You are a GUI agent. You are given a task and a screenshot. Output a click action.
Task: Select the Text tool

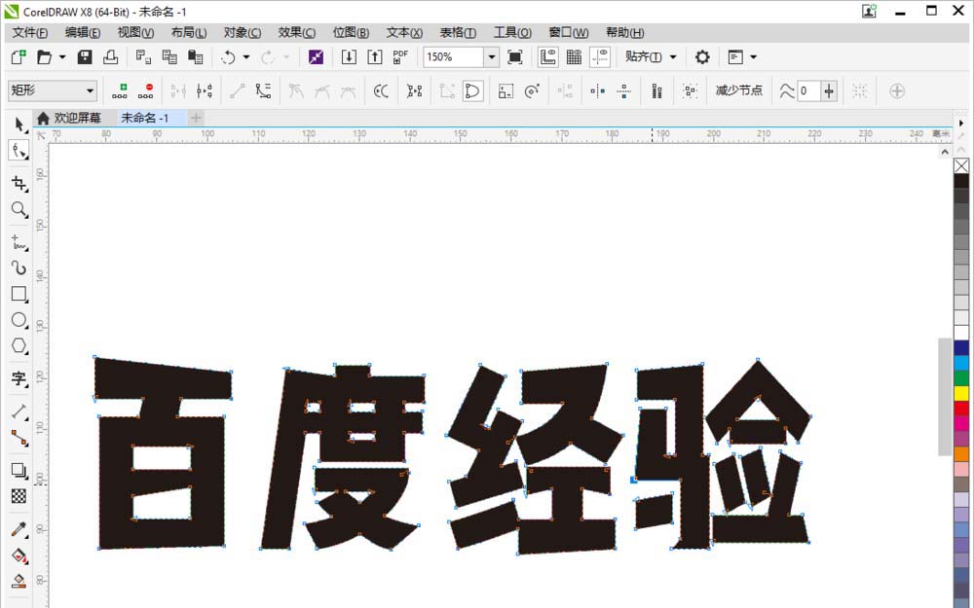(19, 380)
